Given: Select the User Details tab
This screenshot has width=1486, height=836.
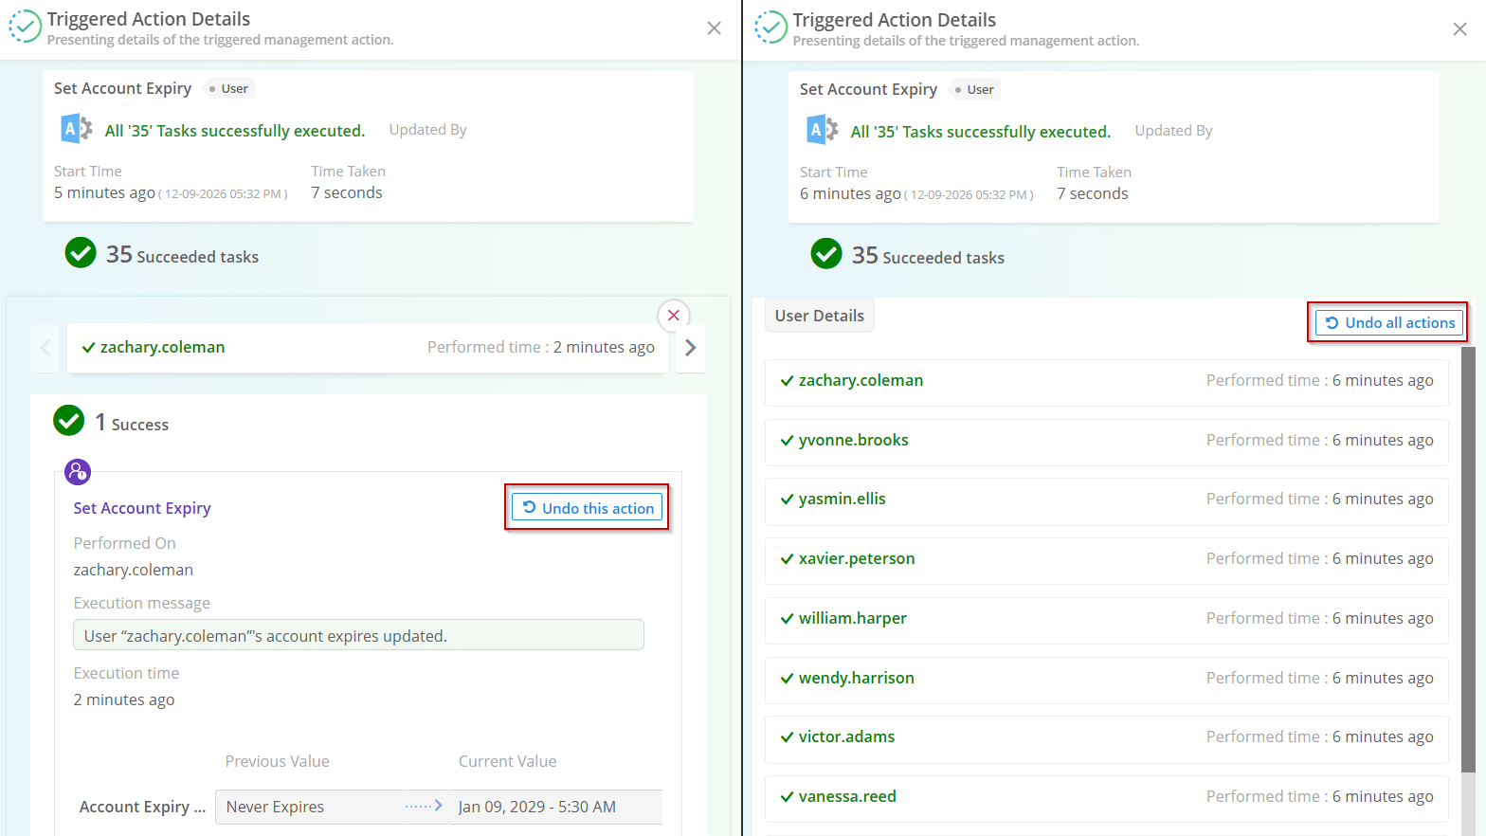Looking at the screenshot, I should click(820, 316).
